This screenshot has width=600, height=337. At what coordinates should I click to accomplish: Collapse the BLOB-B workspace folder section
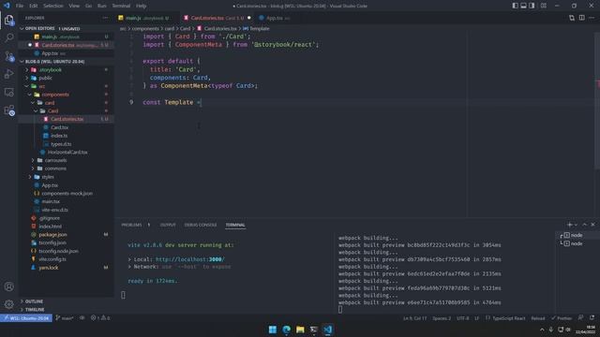[22, 62]
